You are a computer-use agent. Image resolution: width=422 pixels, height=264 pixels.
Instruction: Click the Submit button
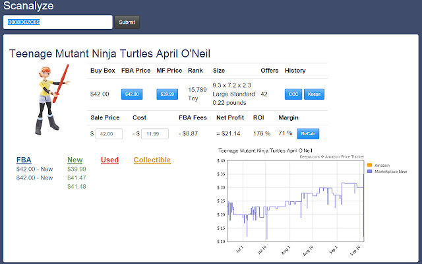point(127,22)
